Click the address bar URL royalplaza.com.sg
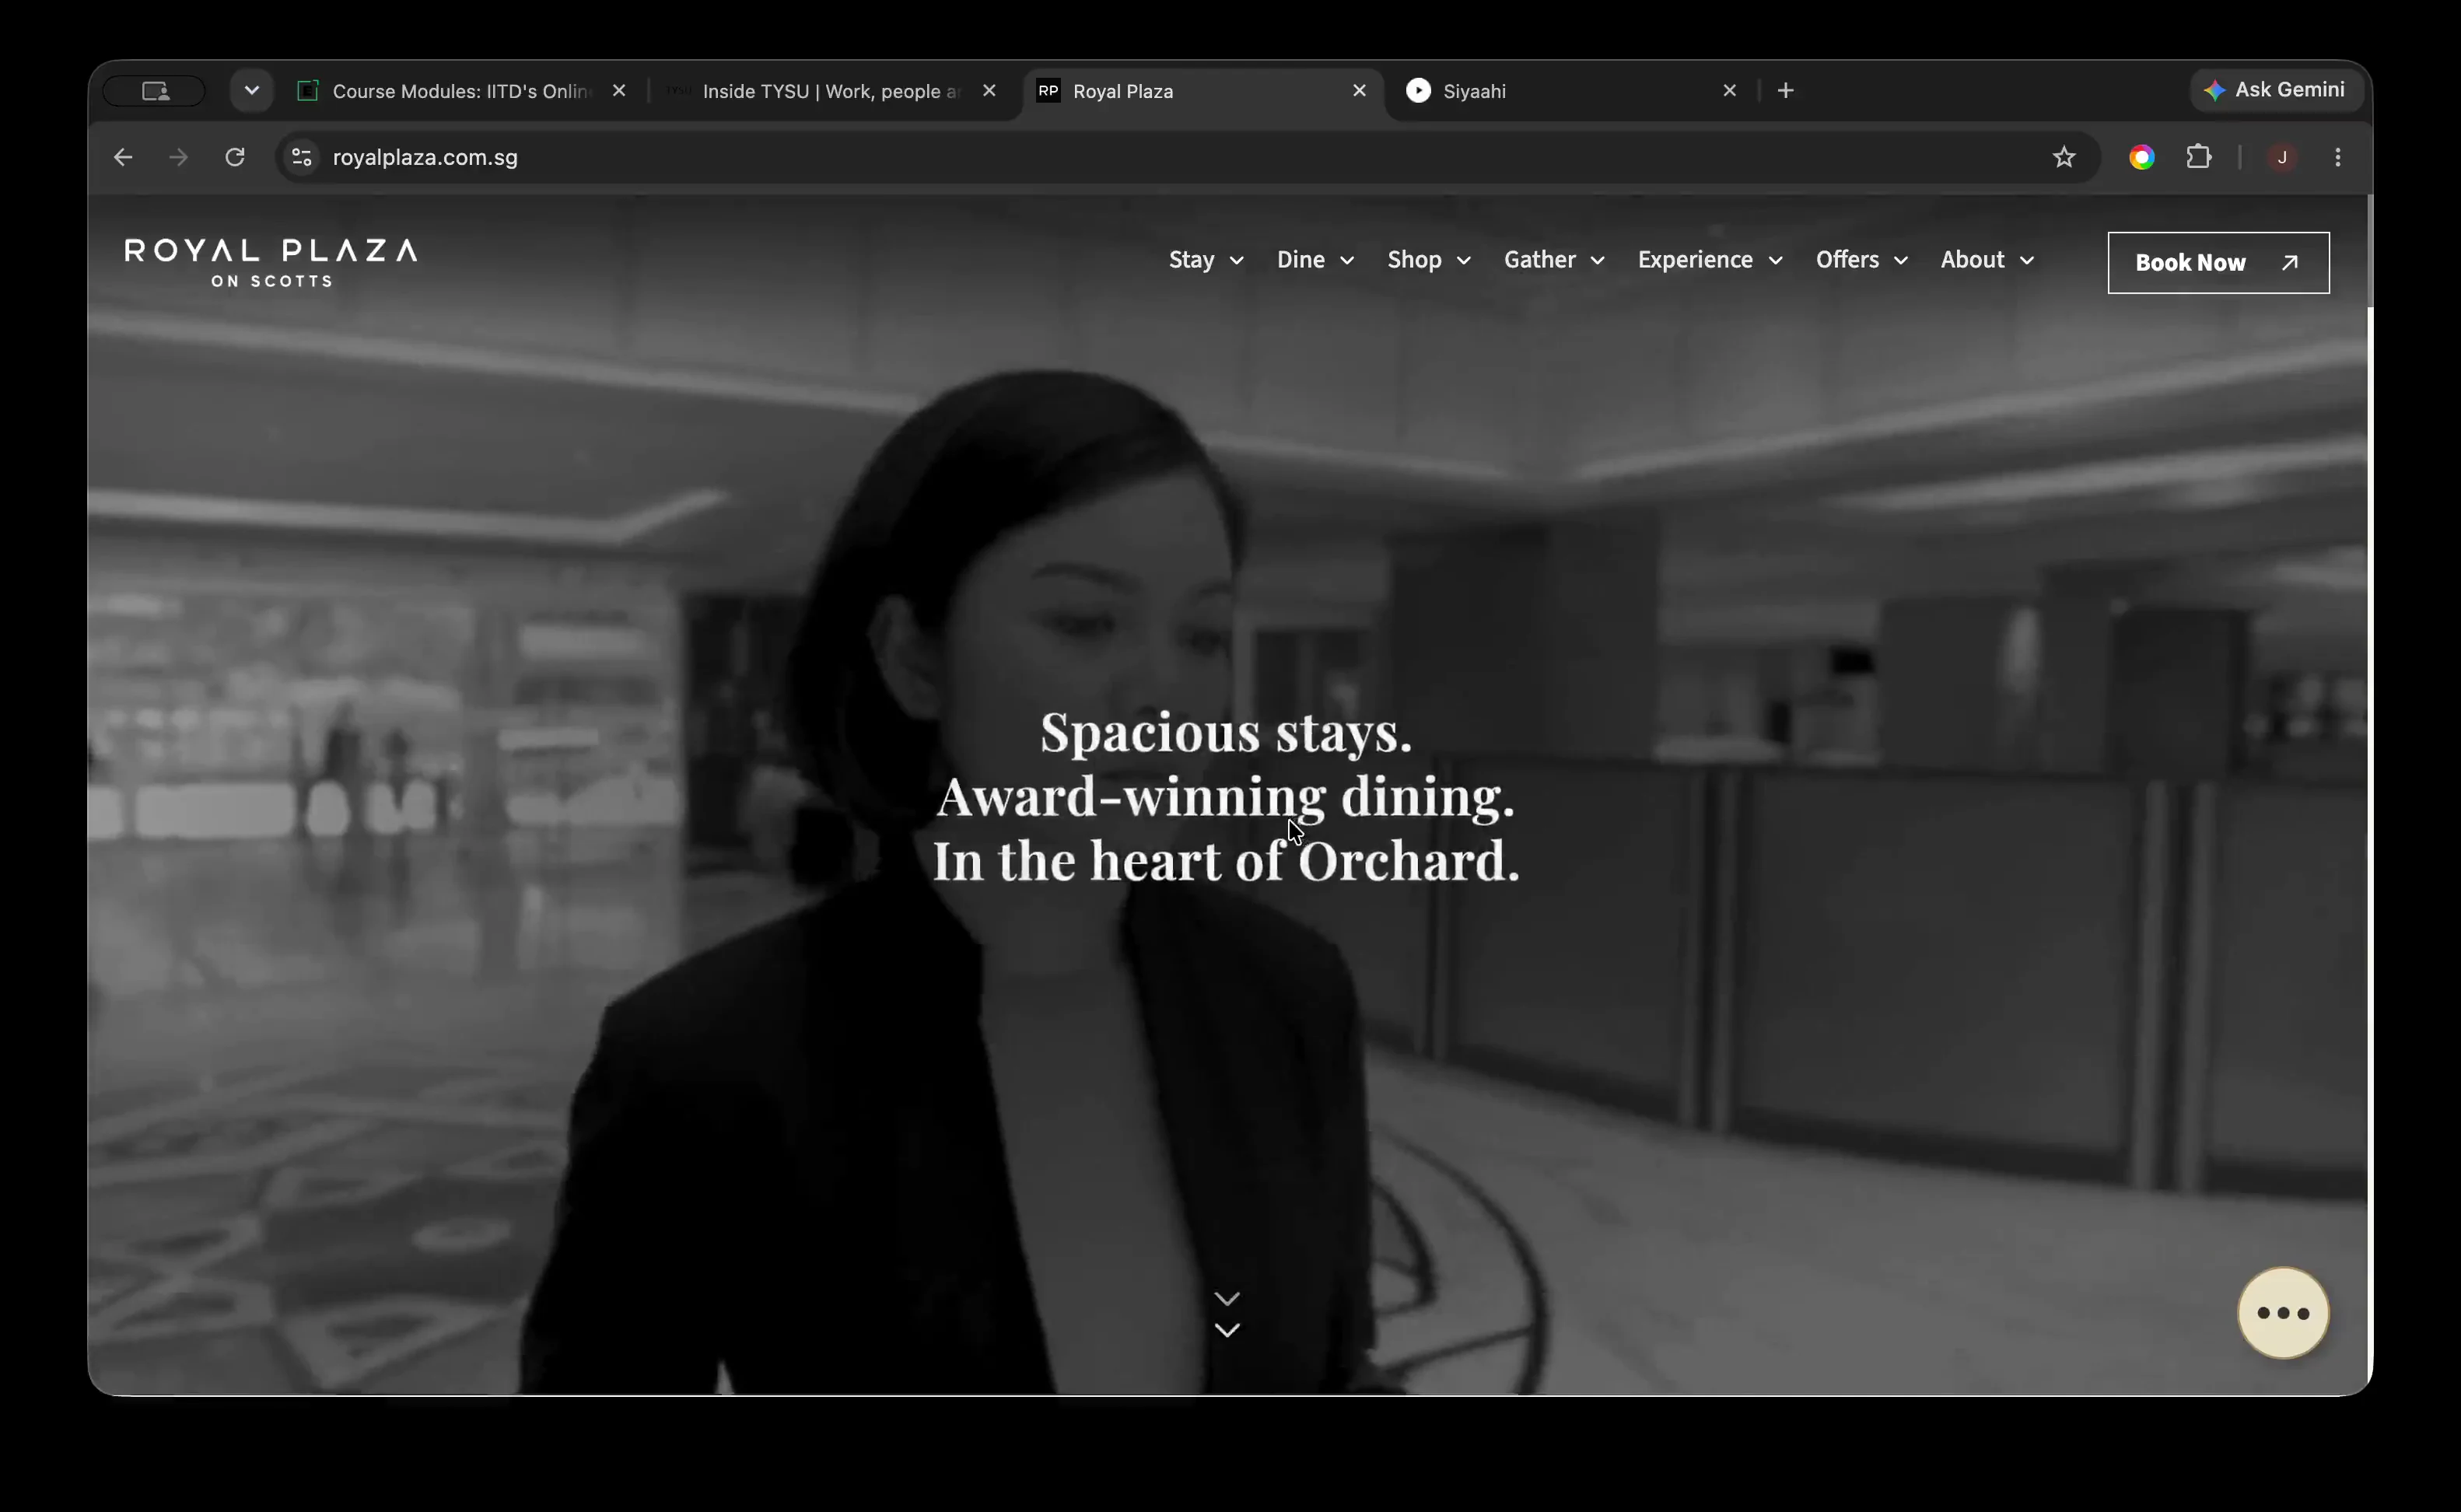 425,157
